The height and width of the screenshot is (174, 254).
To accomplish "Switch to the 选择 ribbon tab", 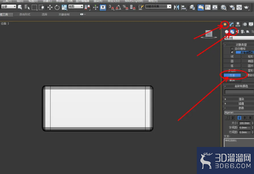I will coord(44,14).
